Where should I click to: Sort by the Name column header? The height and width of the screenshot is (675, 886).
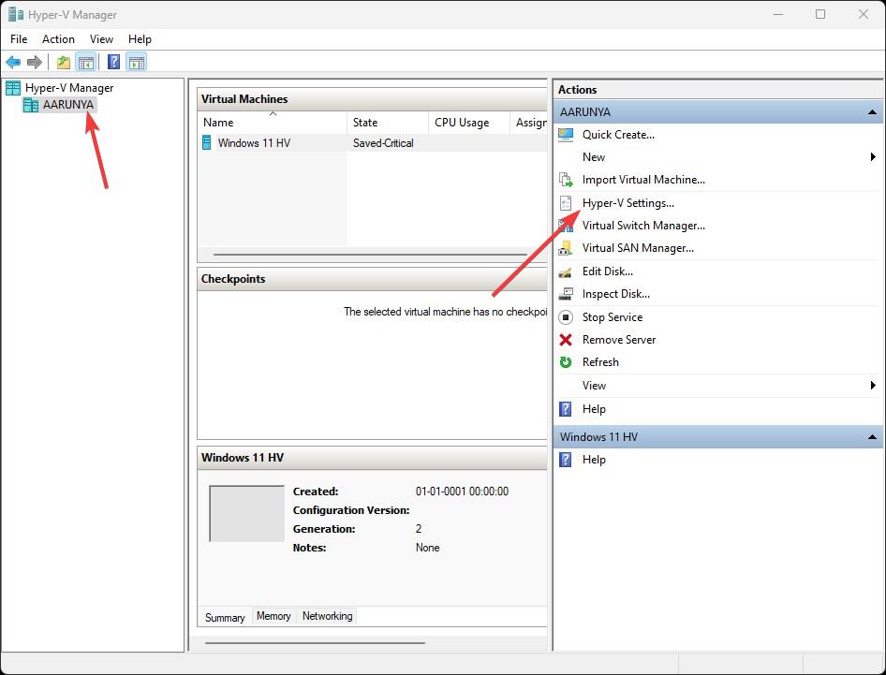coord(273,123)
